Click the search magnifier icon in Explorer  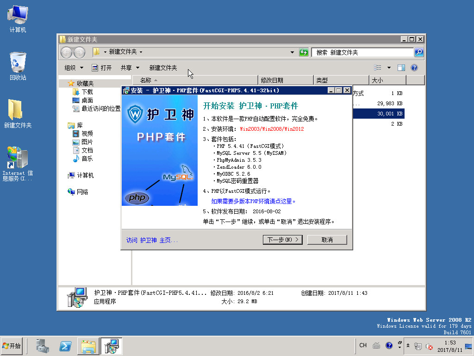pyautogui.click(x=418, y=52)
